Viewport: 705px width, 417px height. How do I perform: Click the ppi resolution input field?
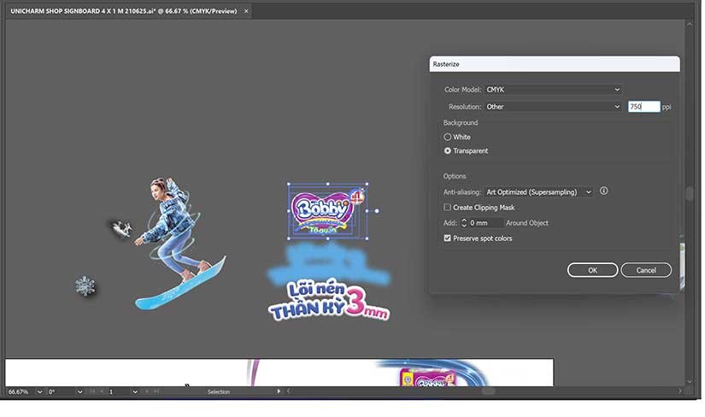643,107
